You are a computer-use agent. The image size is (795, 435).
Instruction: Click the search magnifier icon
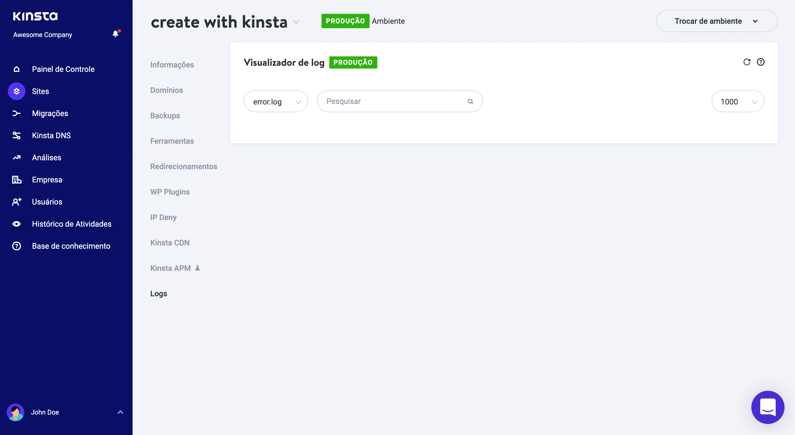[x=470, y=101]
